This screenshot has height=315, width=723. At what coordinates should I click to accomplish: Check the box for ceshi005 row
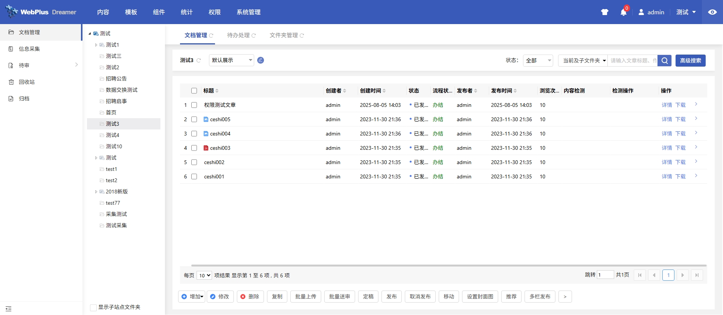pyautogui.click(x=194, y=119)
